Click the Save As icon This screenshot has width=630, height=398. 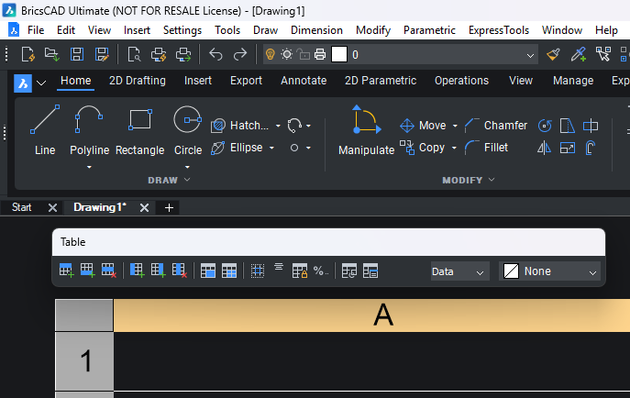pyautogui.click(x=102, y=54)
